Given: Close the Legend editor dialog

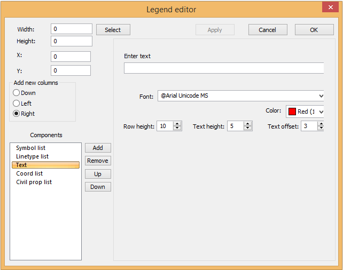Looking at the screenshot, I should coord(330,8).
